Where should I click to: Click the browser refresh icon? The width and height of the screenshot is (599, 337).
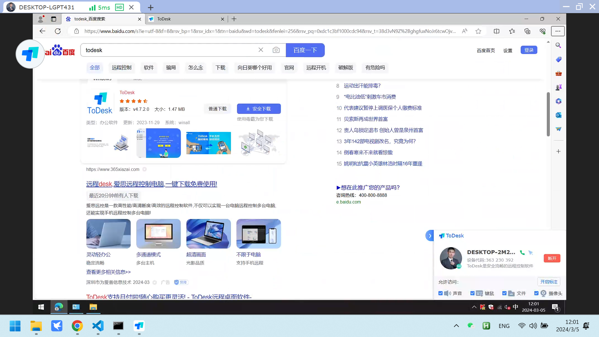pyautogui.click(x=58, y=31)
